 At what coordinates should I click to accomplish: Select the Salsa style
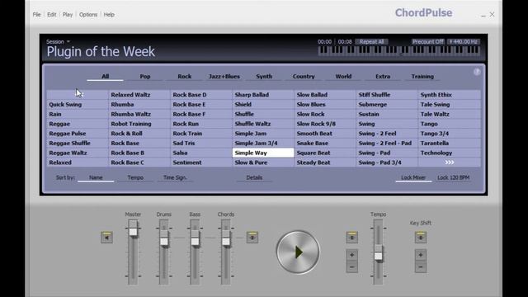(x=201, y=153)
